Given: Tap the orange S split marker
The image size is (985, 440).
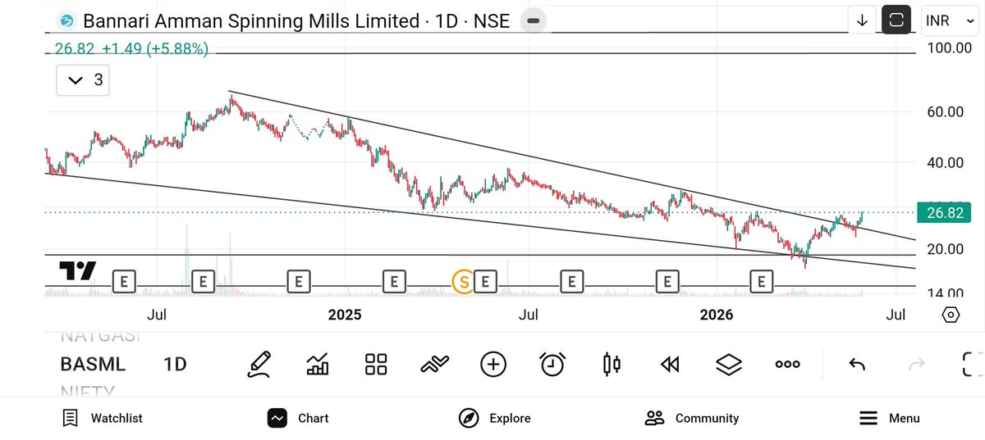Looking at the screenshot, I should [463, 282].
